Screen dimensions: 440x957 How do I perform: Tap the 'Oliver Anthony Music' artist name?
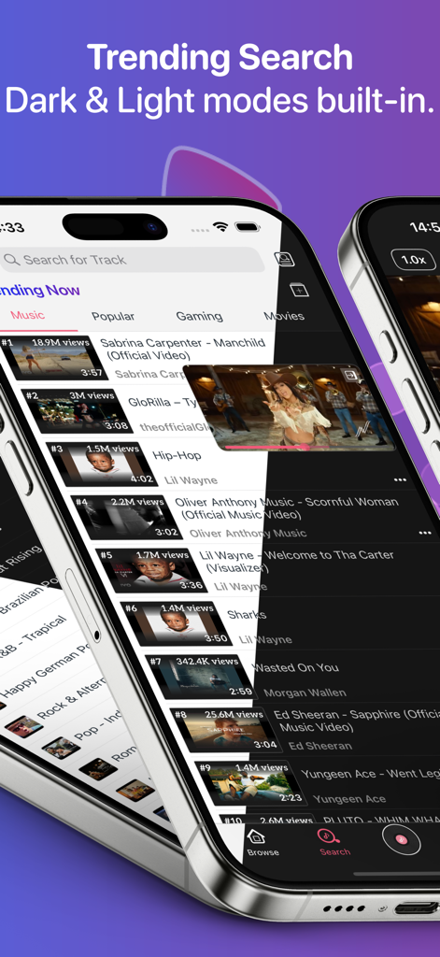click(248, 534)
